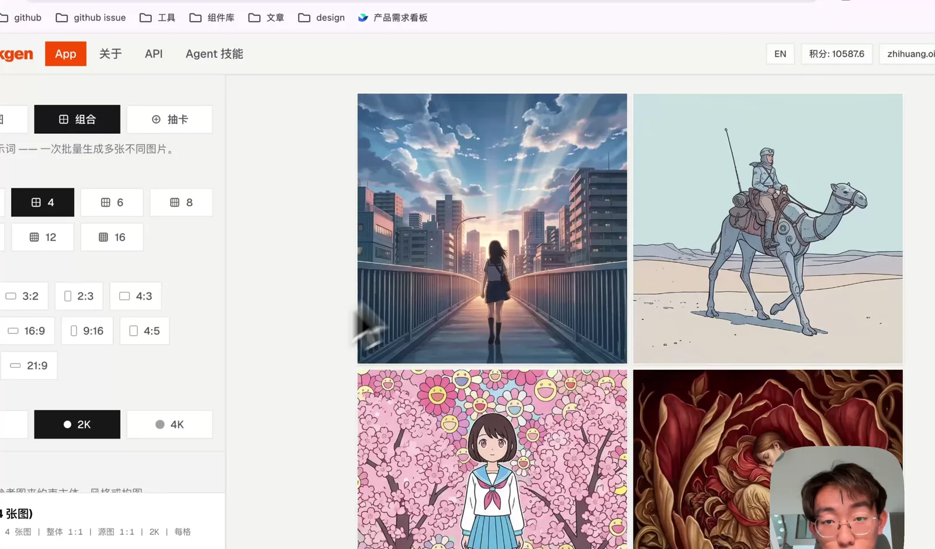Select the 抽卡 mode tab
The image size is (935, 549).
pyautogui.click(x=169, y=119)
